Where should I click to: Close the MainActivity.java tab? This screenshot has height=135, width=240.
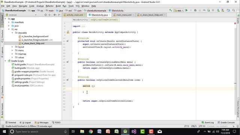[x=109, y=15]
